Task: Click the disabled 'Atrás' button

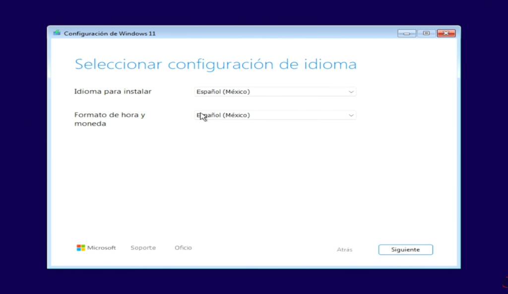Action: [344, 249]
